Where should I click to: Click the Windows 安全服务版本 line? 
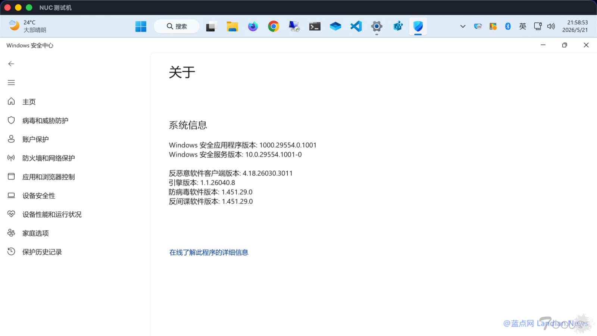tap(235, 155)
